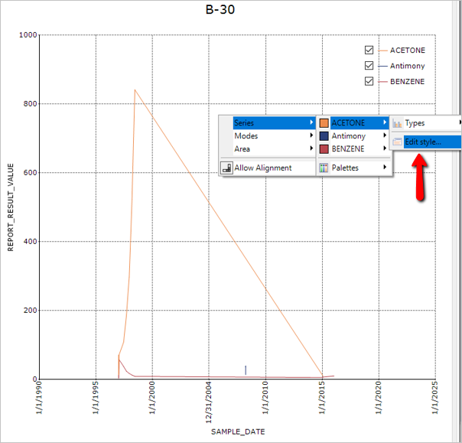The height and width of the screenshot is (443, 462).
Task: Click the Palettes grid icon
Action: pyautogui.click(x=324, y=168)
